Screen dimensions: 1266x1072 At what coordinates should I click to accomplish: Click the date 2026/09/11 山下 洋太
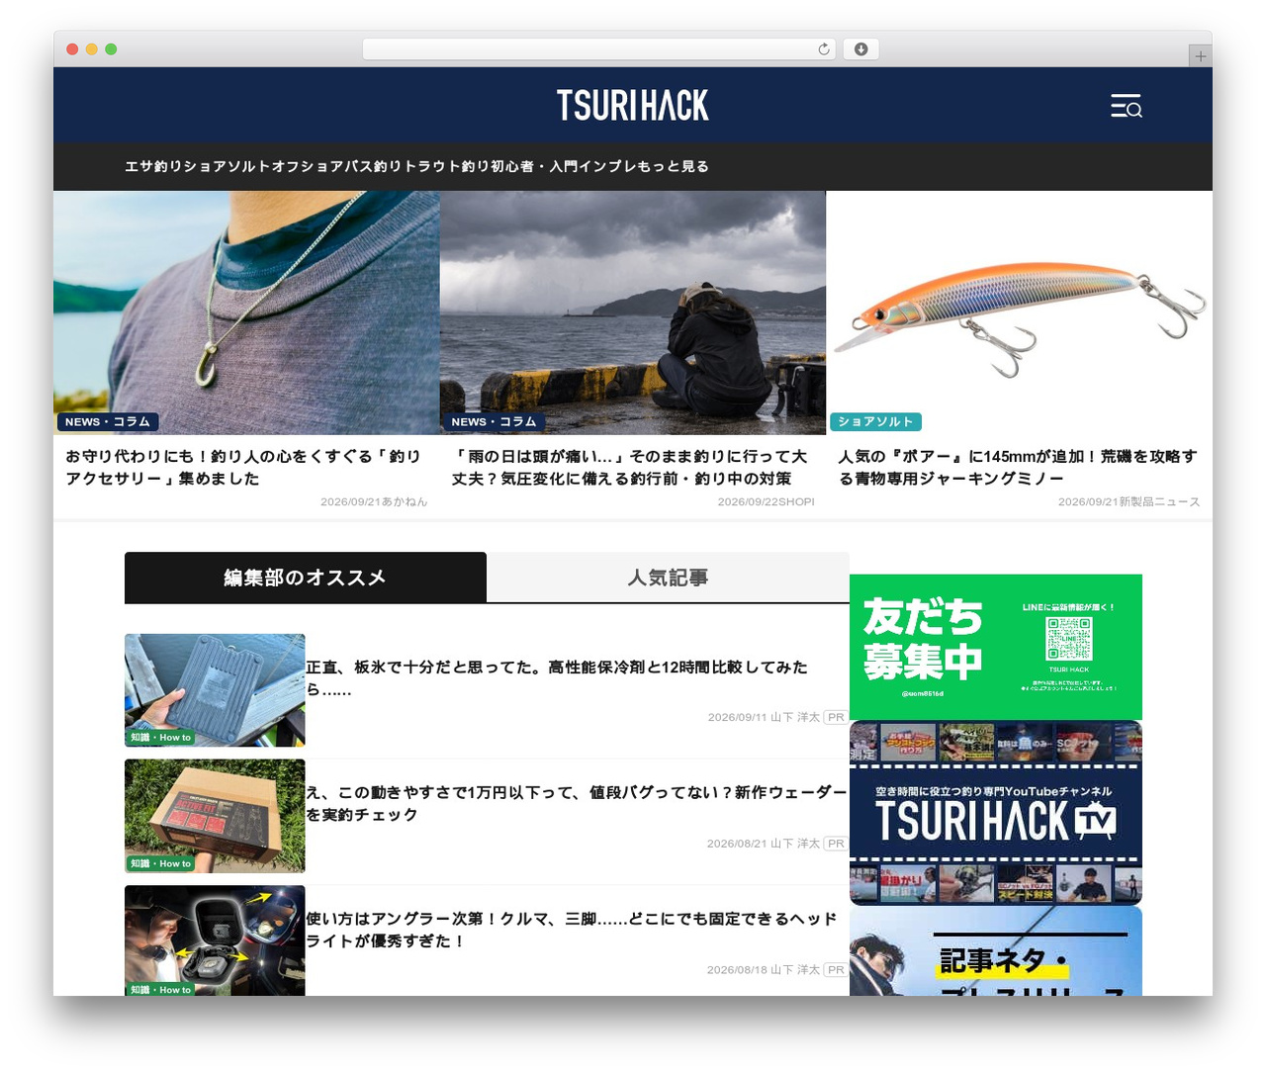coord(764,717)
